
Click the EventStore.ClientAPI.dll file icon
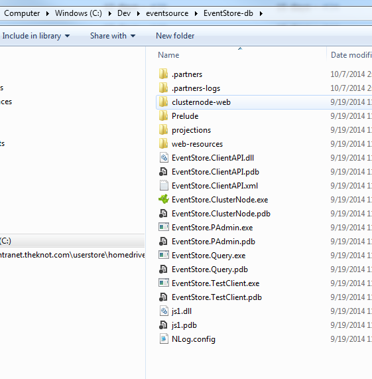pyautogui.click(x=164, y=157)
